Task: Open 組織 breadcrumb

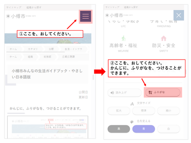Action: tap(30, 57)
